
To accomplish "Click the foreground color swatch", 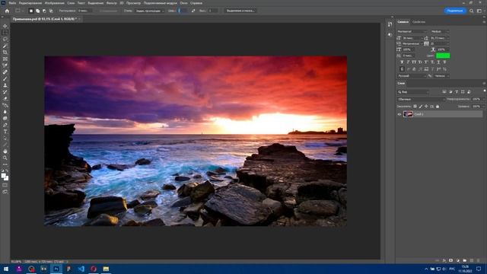I will (x=4, y=176).
